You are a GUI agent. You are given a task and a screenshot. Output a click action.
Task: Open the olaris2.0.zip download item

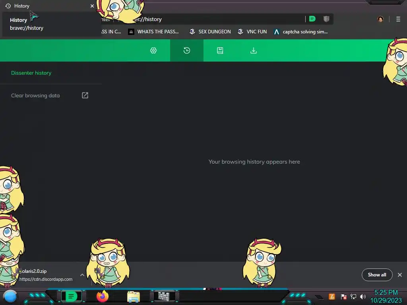point(45,275)
